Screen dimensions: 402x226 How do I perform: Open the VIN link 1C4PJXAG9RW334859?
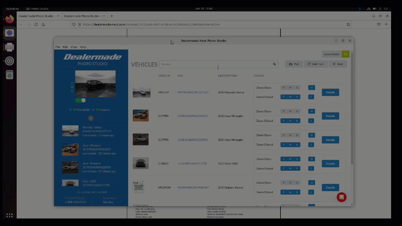click(193, 116)
